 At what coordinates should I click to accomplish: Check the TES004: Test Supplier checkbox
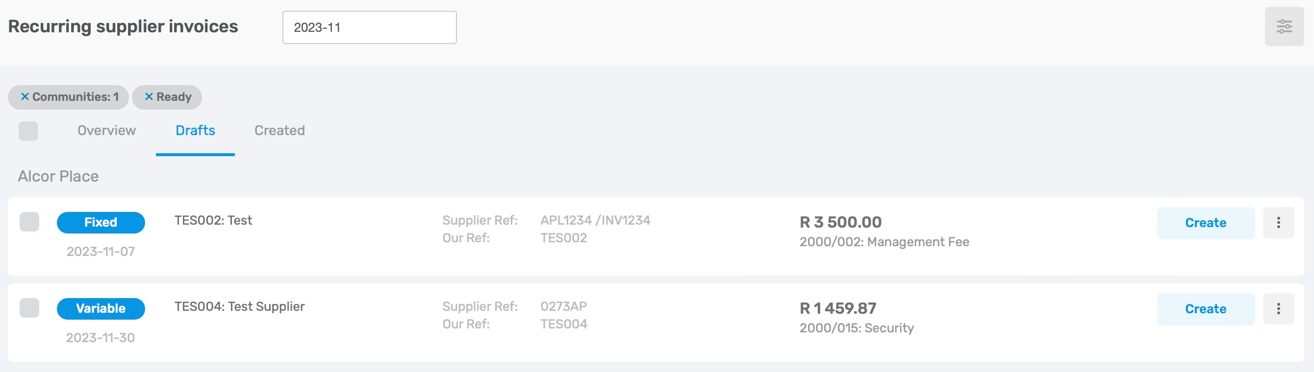pyautogui.click(x=29, y=308)
